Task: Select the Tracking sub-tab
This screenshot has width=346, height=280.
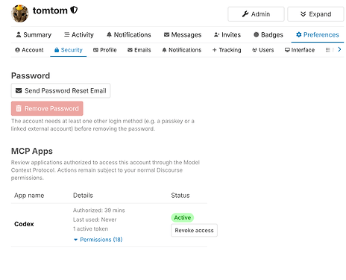Action: point(227,50)
